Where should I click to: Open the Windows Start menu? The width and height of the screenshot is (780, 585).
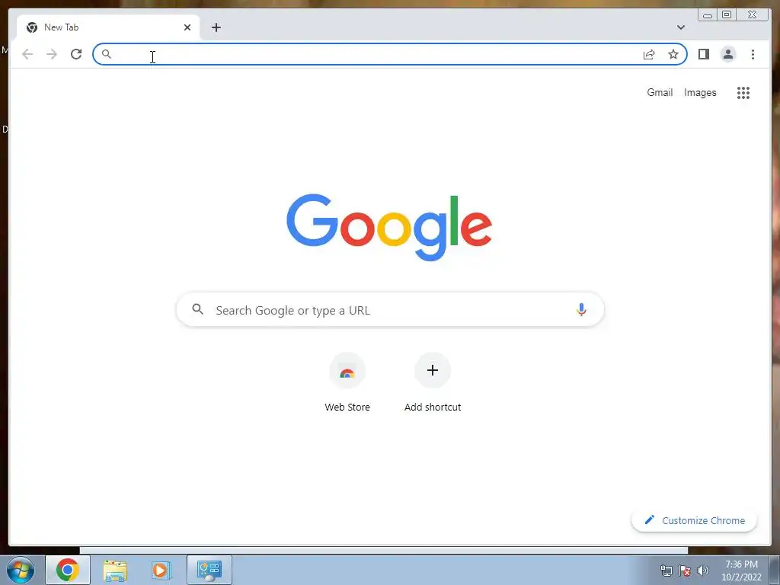click(21, 570)
